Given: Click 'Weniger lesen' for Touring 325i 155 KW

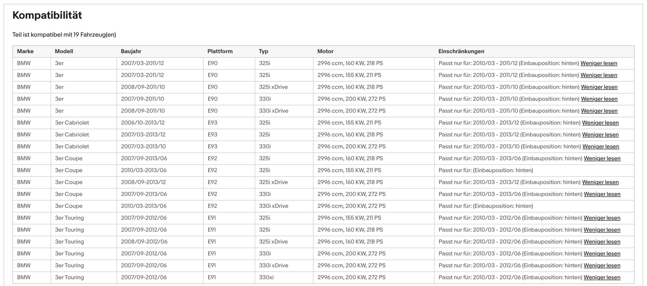Looking at the screenshot, I should (602, 218).
